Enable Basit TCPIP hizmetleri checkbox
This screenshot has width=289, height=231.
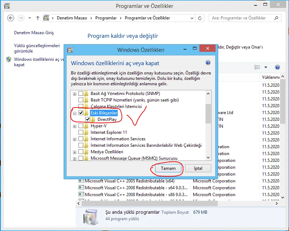pyautogui.click(x=81, y=100)
